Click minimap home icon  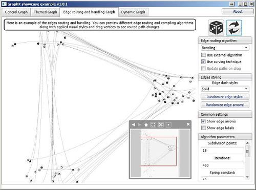146,125
